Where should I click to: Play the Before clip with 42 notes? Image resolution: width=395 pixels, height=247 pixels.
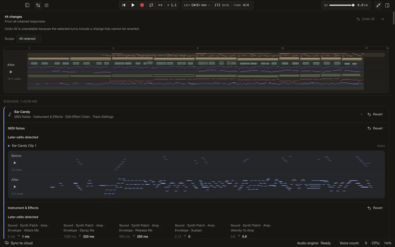(x=14, y=163)
